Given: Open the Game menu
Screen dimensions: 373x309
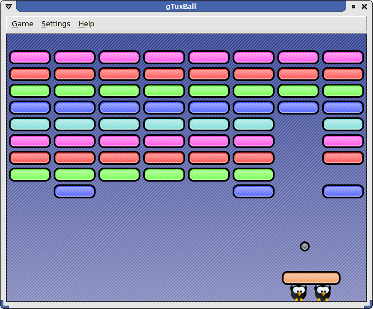Looking at the screenshot, I should pos(22,24).
